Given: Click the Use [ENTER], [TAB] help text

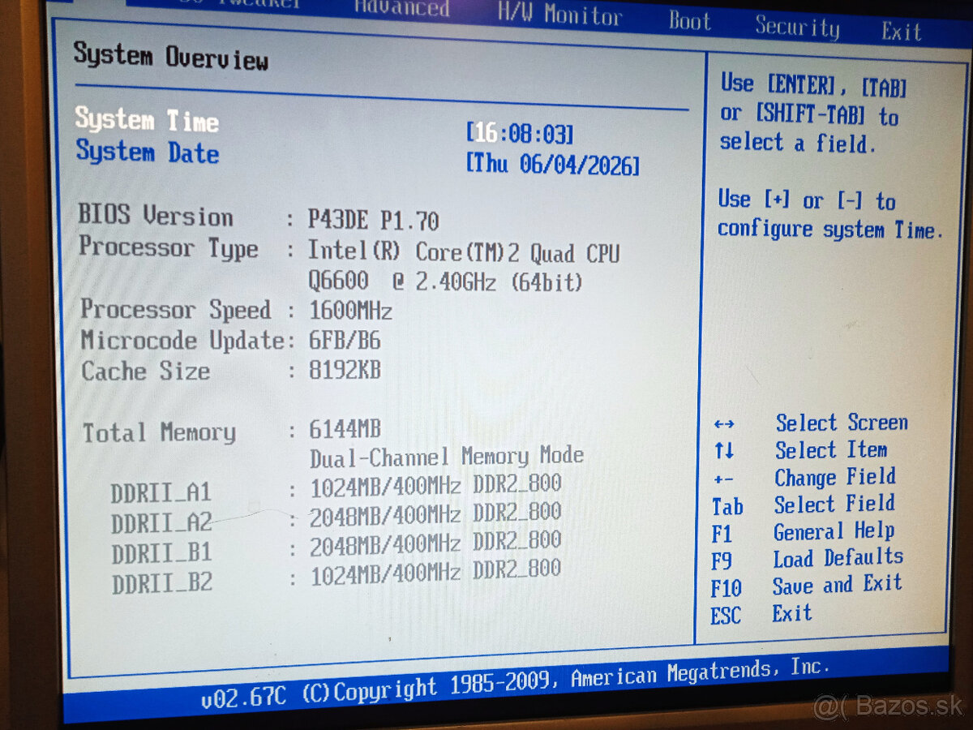Looking at the screenshot, I should point(813,84).
